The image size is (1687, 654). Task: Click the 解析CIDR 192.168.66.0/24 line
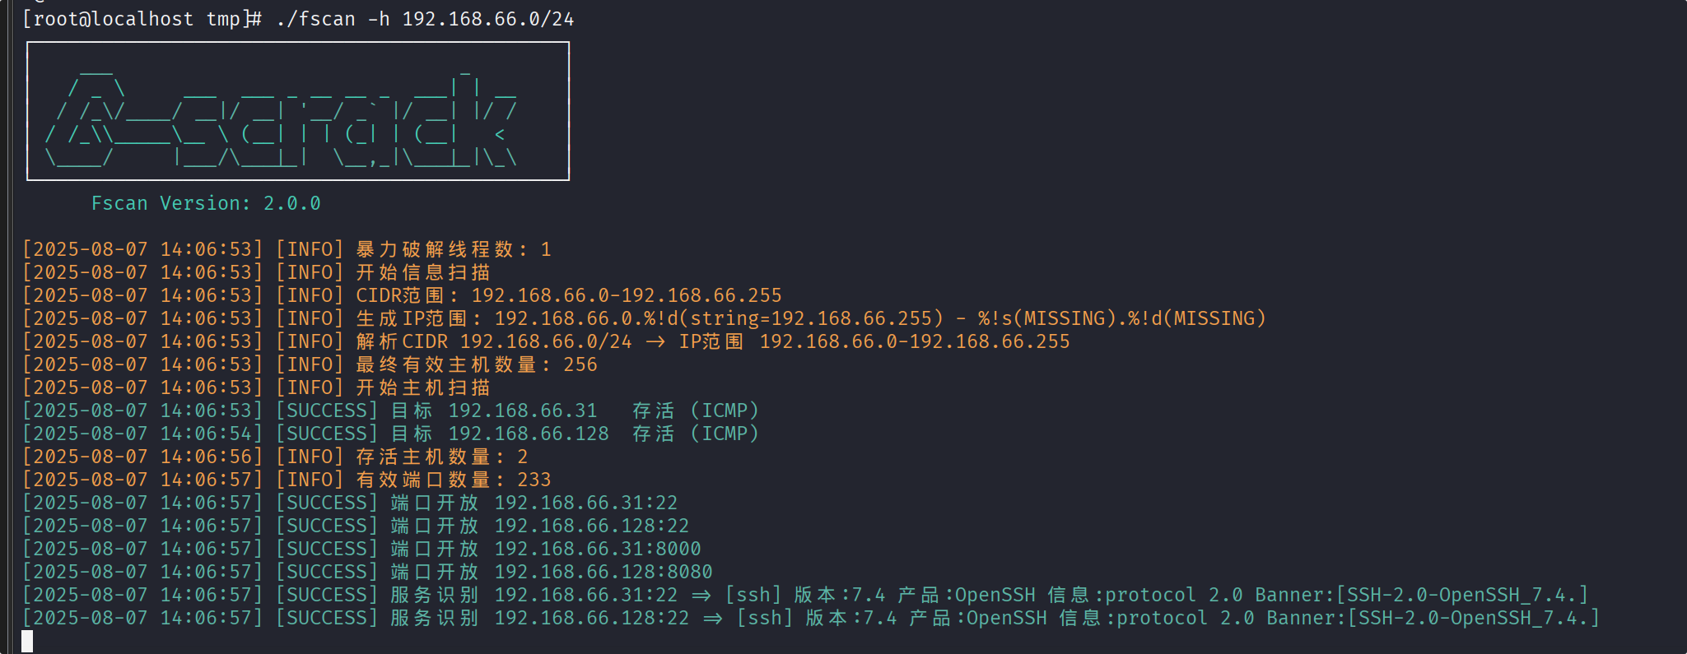pos(546,341)
